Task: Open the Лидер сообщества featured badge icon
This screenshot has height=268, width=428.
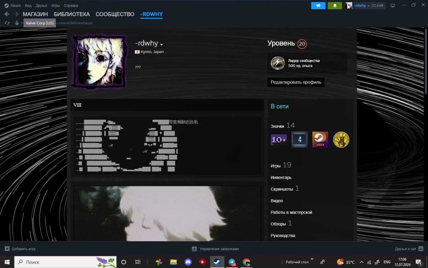Action: point(278,63)
